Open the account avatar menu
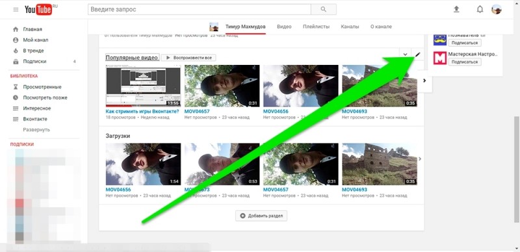Viewport: 520px width, 252px height. point(497,9)
